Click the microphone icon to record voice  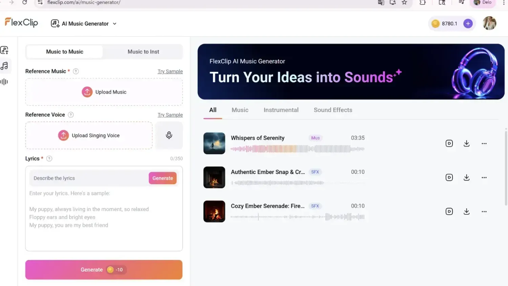tap(169, 135)
